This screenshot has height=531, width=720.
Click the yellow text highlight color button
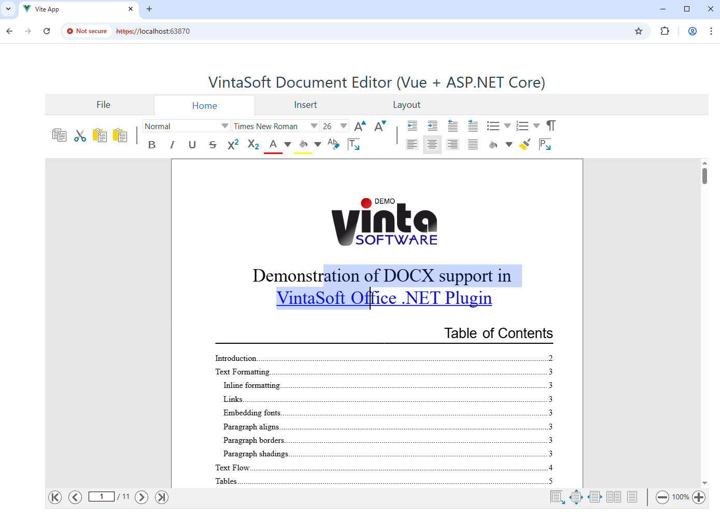click(303, 145)
